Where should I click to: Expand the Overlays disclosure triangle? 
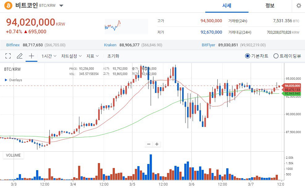point(6,80)
